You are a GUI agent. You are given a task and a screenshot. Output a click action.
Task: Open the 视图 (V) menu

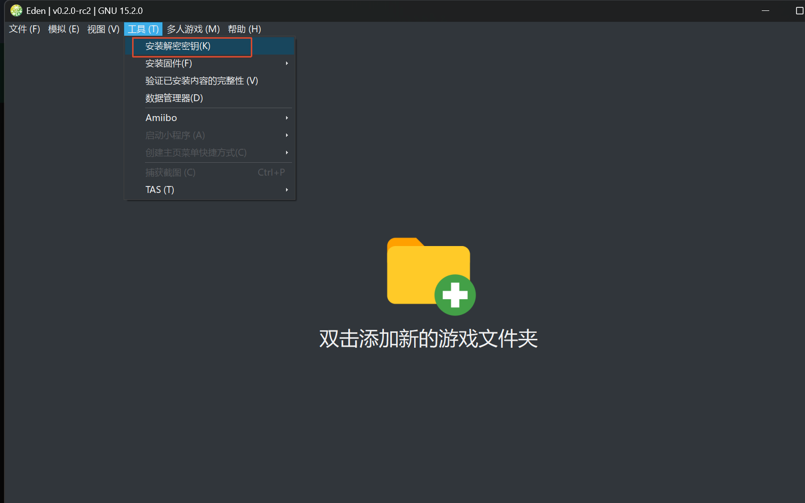click(x=103, y=29)
